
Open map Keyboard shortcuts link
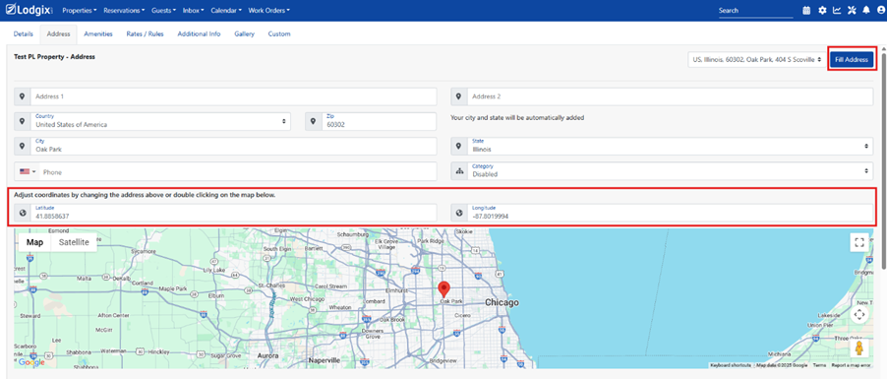click(x=731, y=365)
